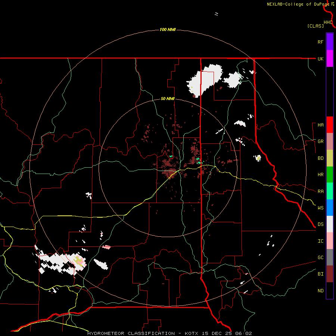Image resolution: width=336 pixels, height=336 pixels.
Task: Click the BD legend label
Action: tap(320, 158)
